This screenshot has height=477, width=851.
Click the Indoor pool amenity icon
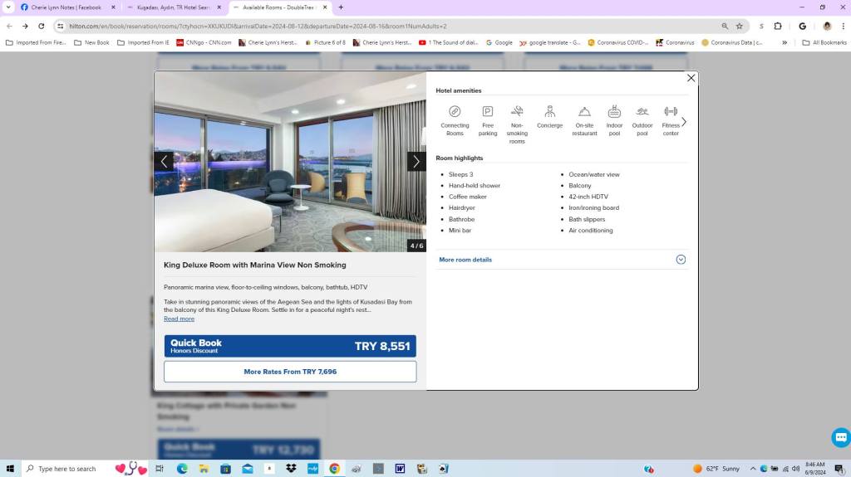(614, 112)
